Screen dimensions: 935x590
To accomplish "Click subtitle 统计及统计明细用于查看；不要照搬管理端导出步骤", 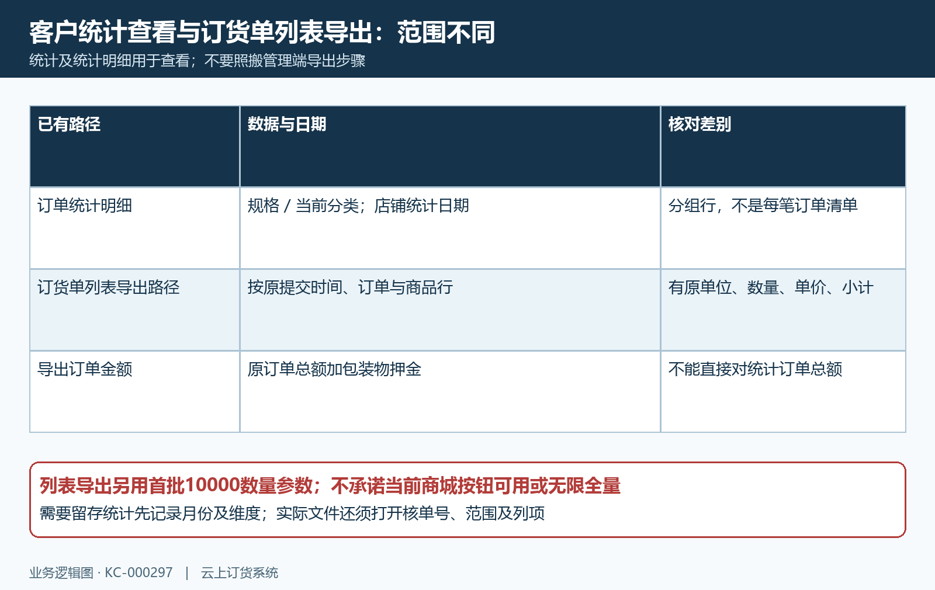I will (197, 61).
